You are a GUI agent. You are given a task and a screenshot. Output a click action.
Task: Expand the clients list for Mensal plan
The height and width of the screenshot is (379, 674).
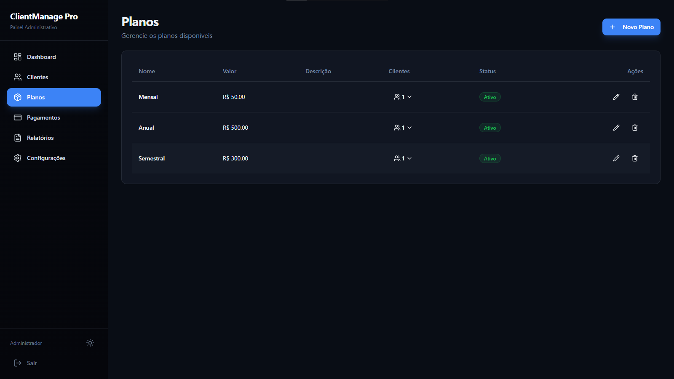pos(403,97)
